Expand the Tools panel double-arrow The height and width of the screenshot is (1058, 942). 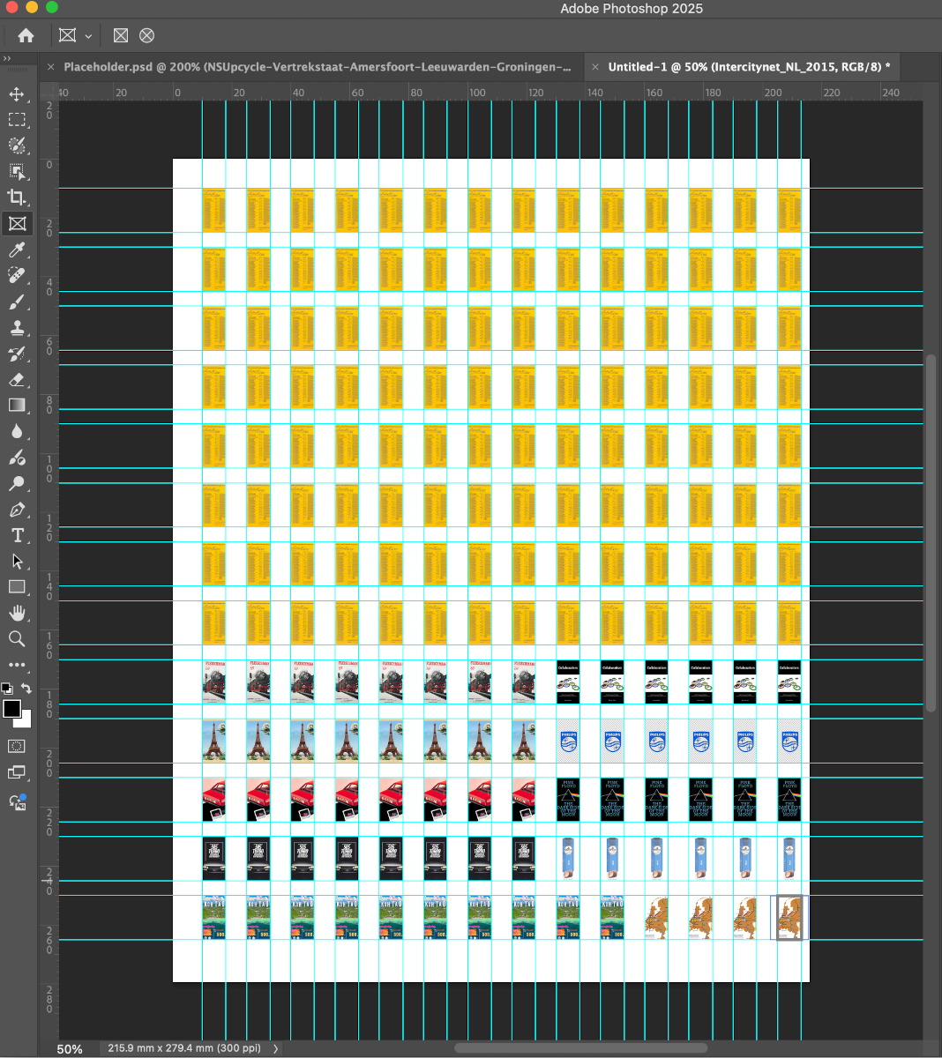point(7,58)
